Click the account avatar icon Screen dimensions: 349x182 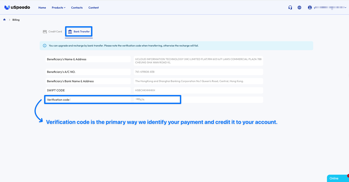click(x=309, y=7)
